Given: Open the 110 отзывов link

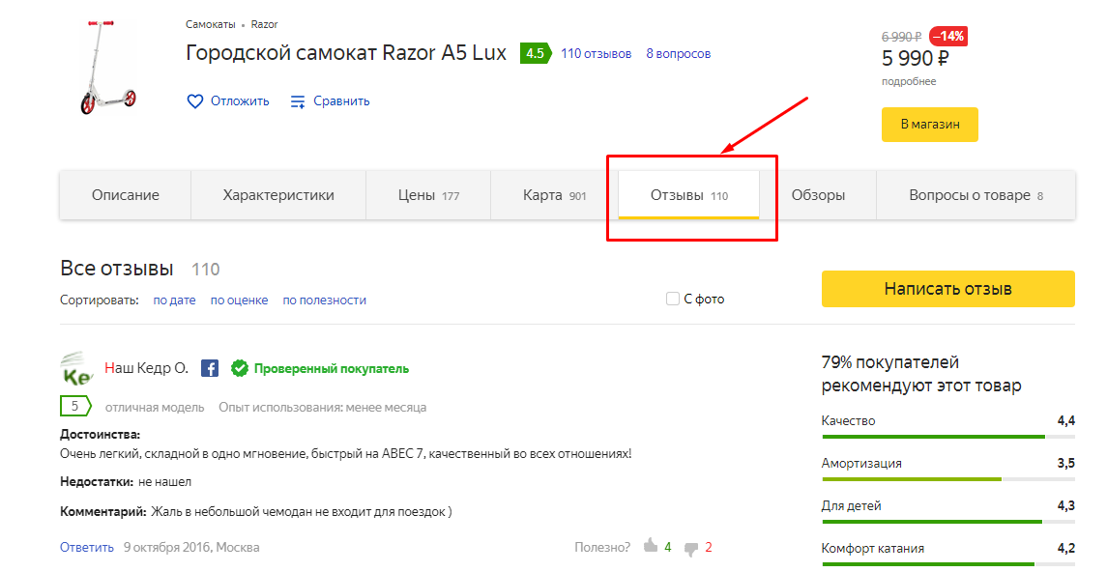Looking at the screenshot, I should (597, 53).
